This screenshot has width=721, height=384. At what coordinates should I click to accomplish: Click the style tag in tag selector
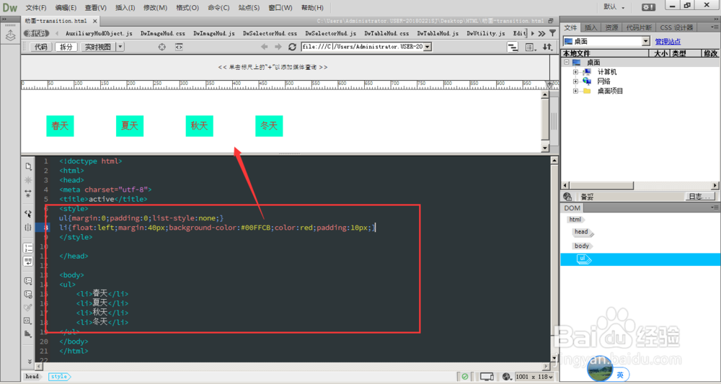click(59, 377)
